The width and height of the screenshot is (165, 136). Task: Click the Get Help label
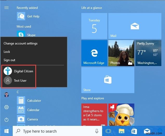[x=33, y=16]
